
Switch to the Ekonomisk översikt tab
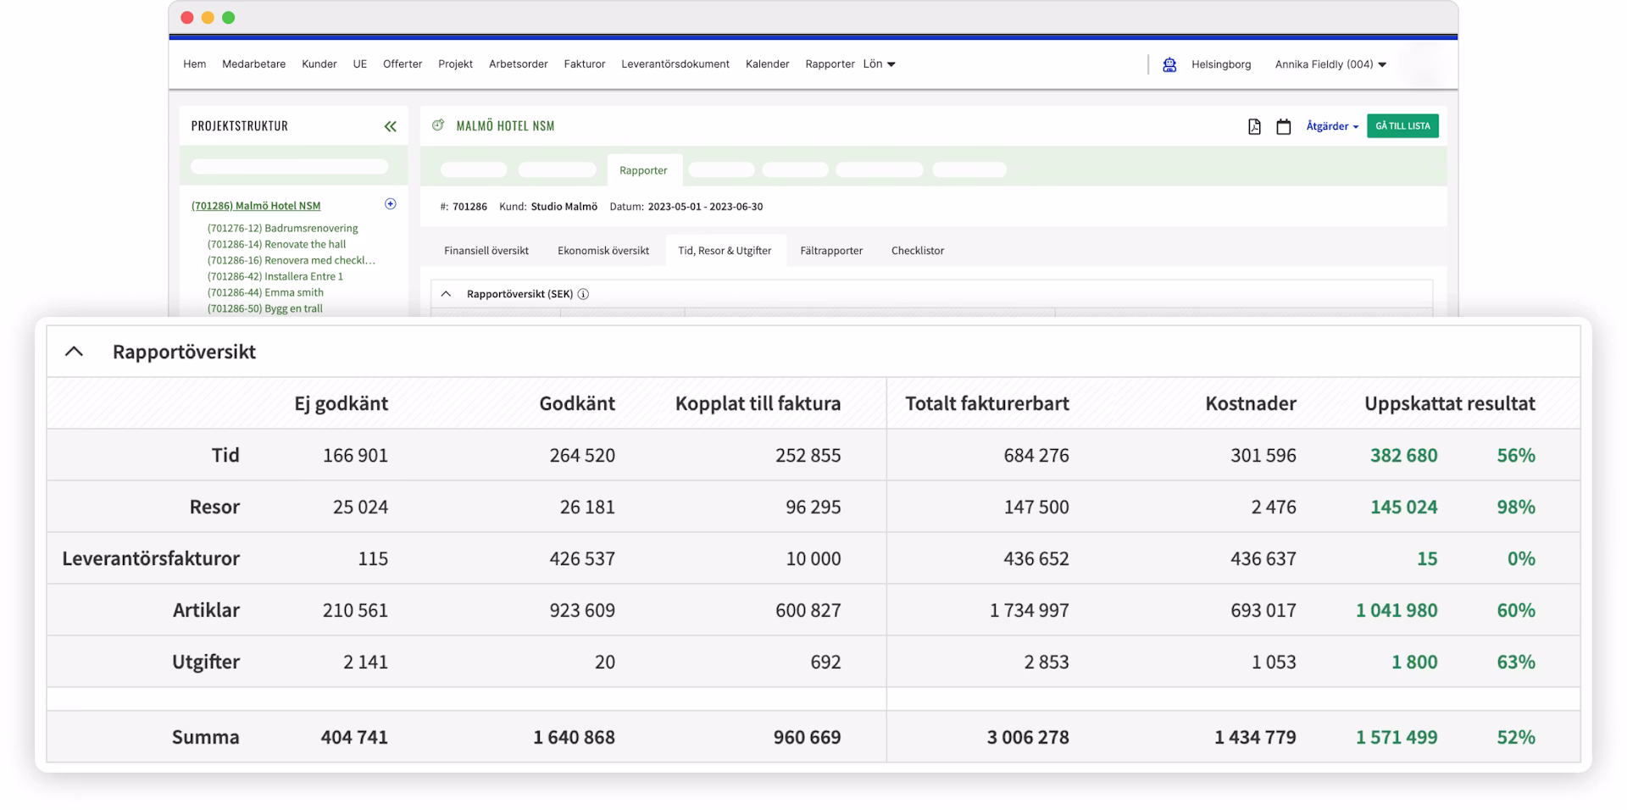(602, 251)
